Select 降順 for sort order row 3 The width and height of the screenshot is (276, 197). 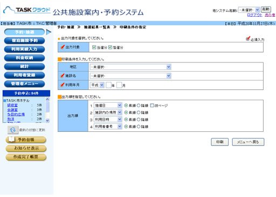(139, 119)
